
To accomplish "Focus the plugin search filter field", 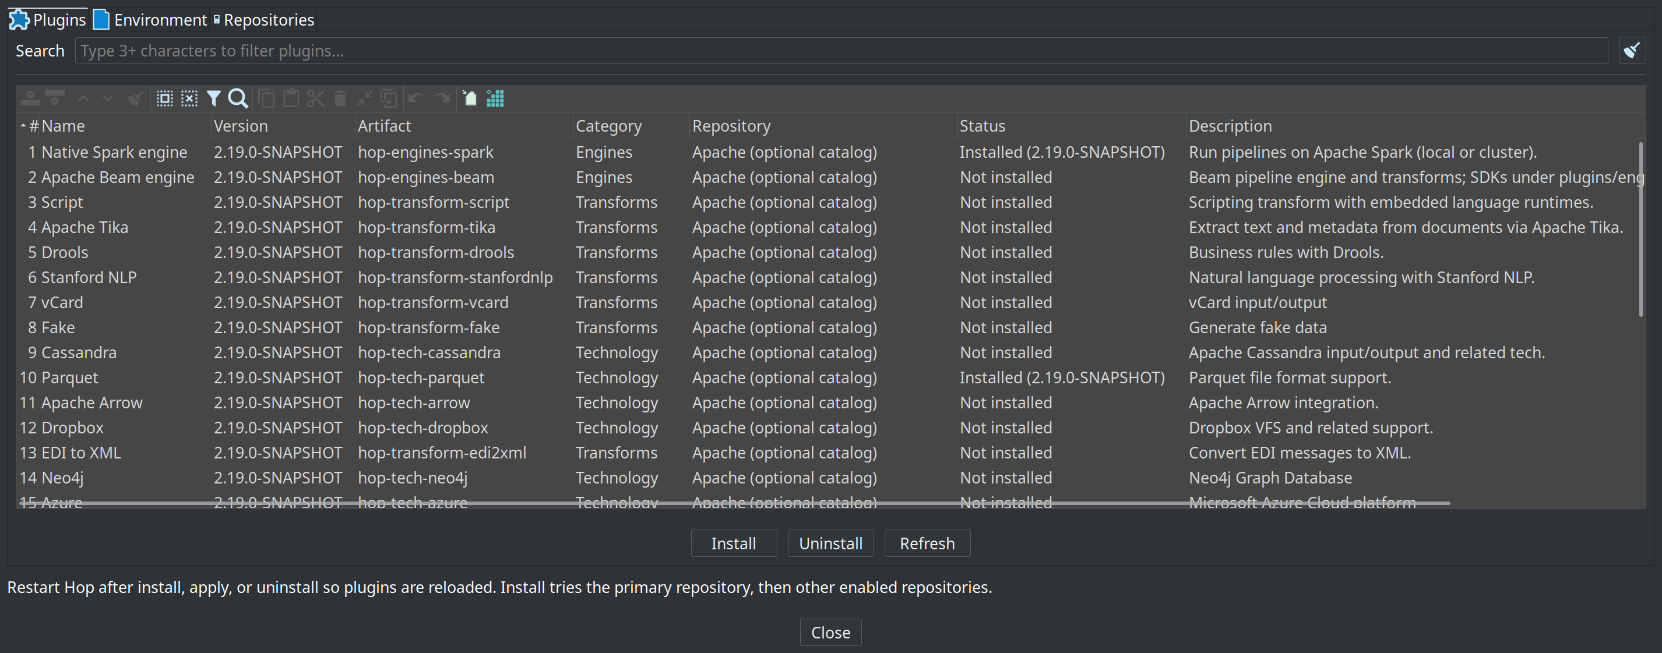I will click(841, 50).
